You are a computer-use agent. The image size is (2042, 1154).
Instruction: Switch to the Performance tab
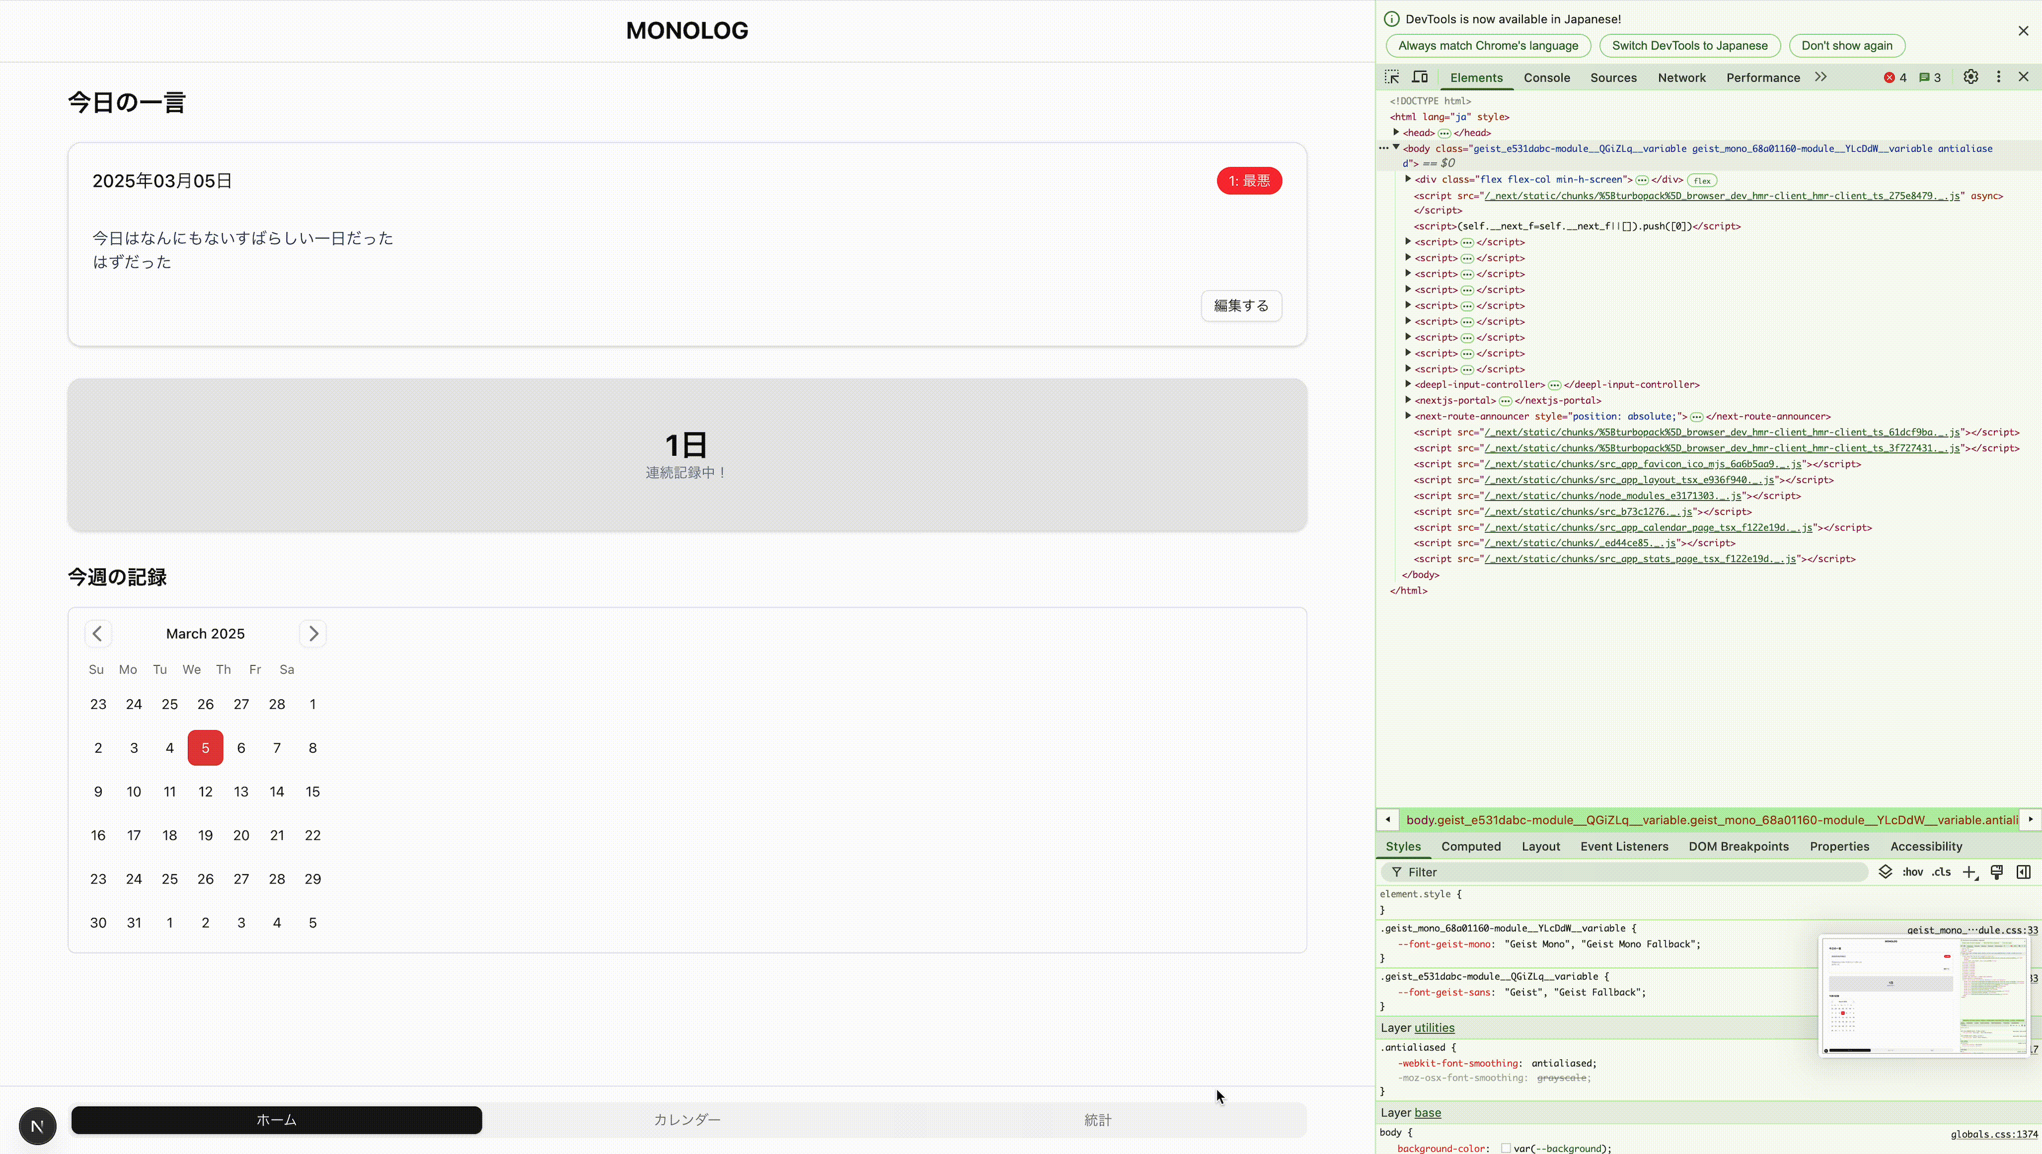1763,78
